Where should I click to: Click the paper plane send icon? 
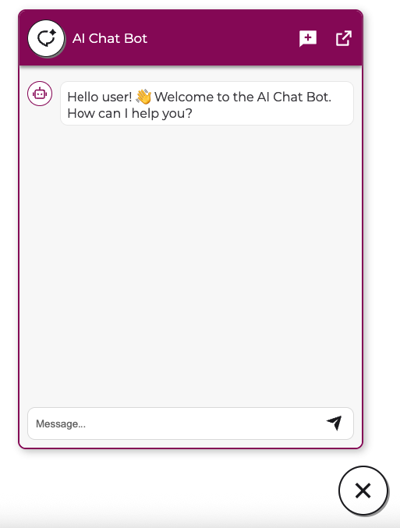tap(335, 423)
